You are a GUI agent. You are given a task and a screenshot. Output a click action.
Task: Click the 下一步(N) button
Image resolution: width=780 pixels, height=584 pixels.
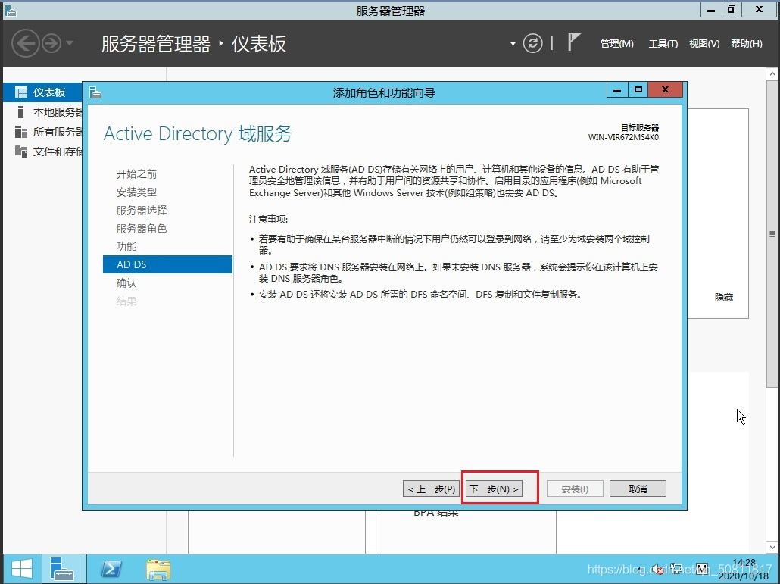coord(494,489)
